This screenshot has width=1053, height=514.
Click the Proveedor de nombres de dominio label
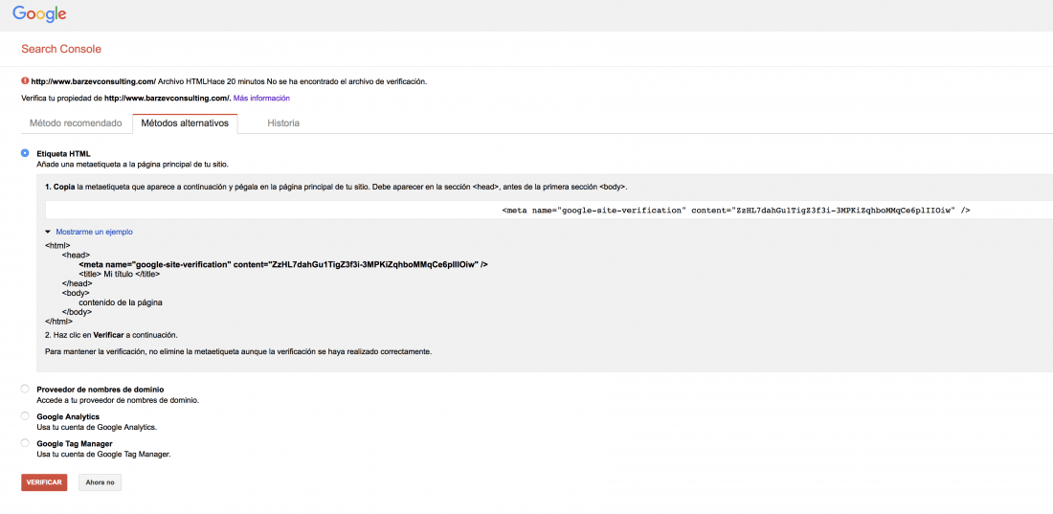pyautogui.click(x=101, y=390)
